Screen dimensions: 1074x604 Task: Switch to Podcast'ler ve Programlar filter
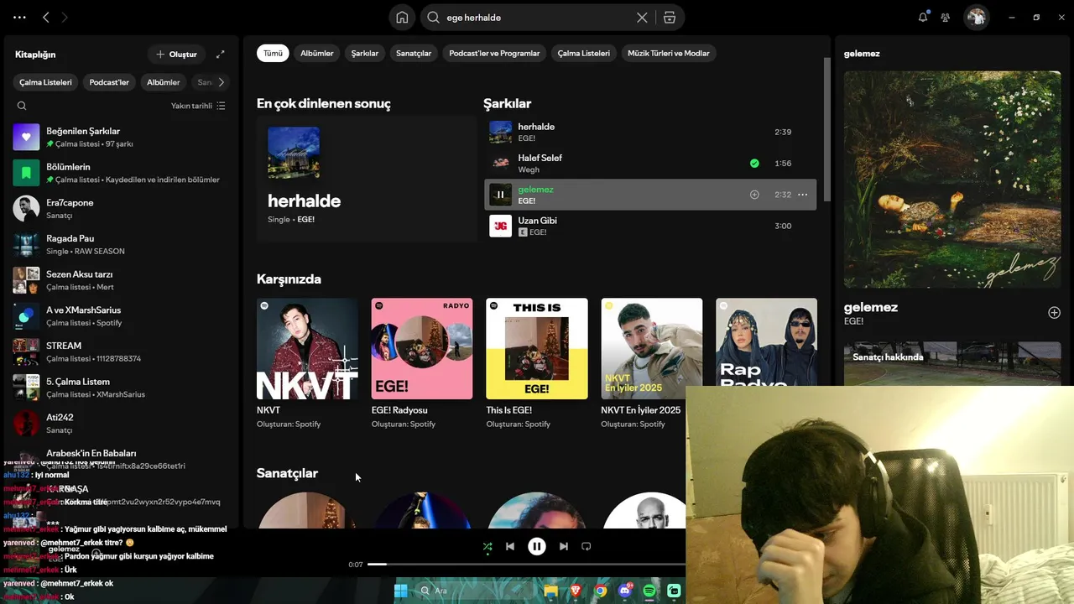494,53
